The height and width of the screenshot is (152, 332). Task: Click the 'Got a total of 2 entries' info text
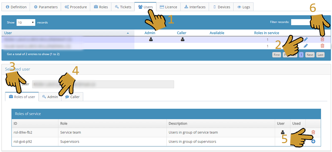pos(33,54)
